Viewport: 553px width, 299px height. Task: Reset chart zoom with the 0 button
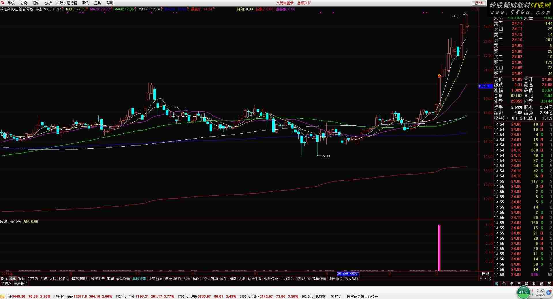[490, 279]
